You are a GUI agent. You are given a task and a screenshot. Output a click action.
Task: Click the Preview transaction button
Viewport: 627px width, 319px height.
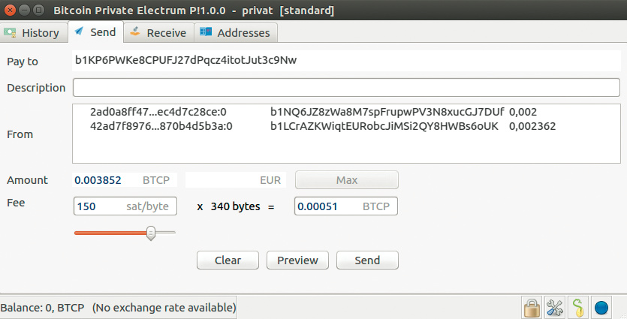297,260
